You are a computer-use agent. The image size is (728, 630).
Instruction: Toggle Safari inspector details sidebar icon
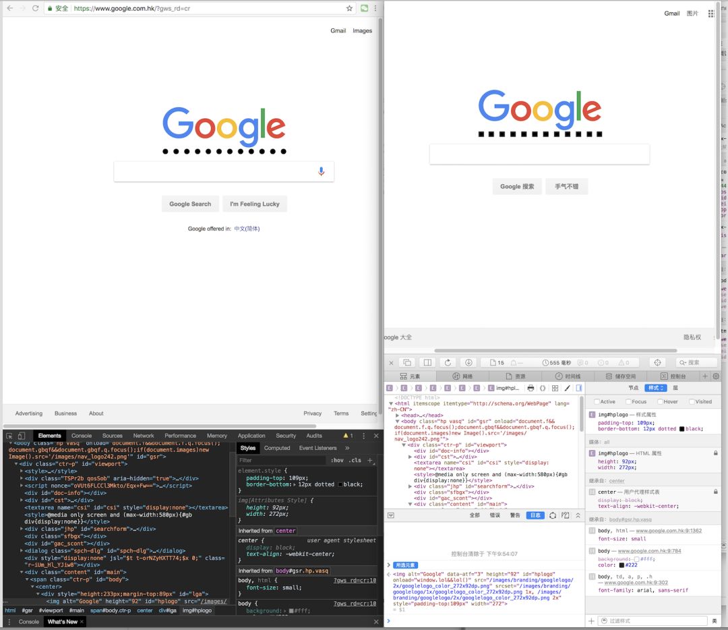579,388
